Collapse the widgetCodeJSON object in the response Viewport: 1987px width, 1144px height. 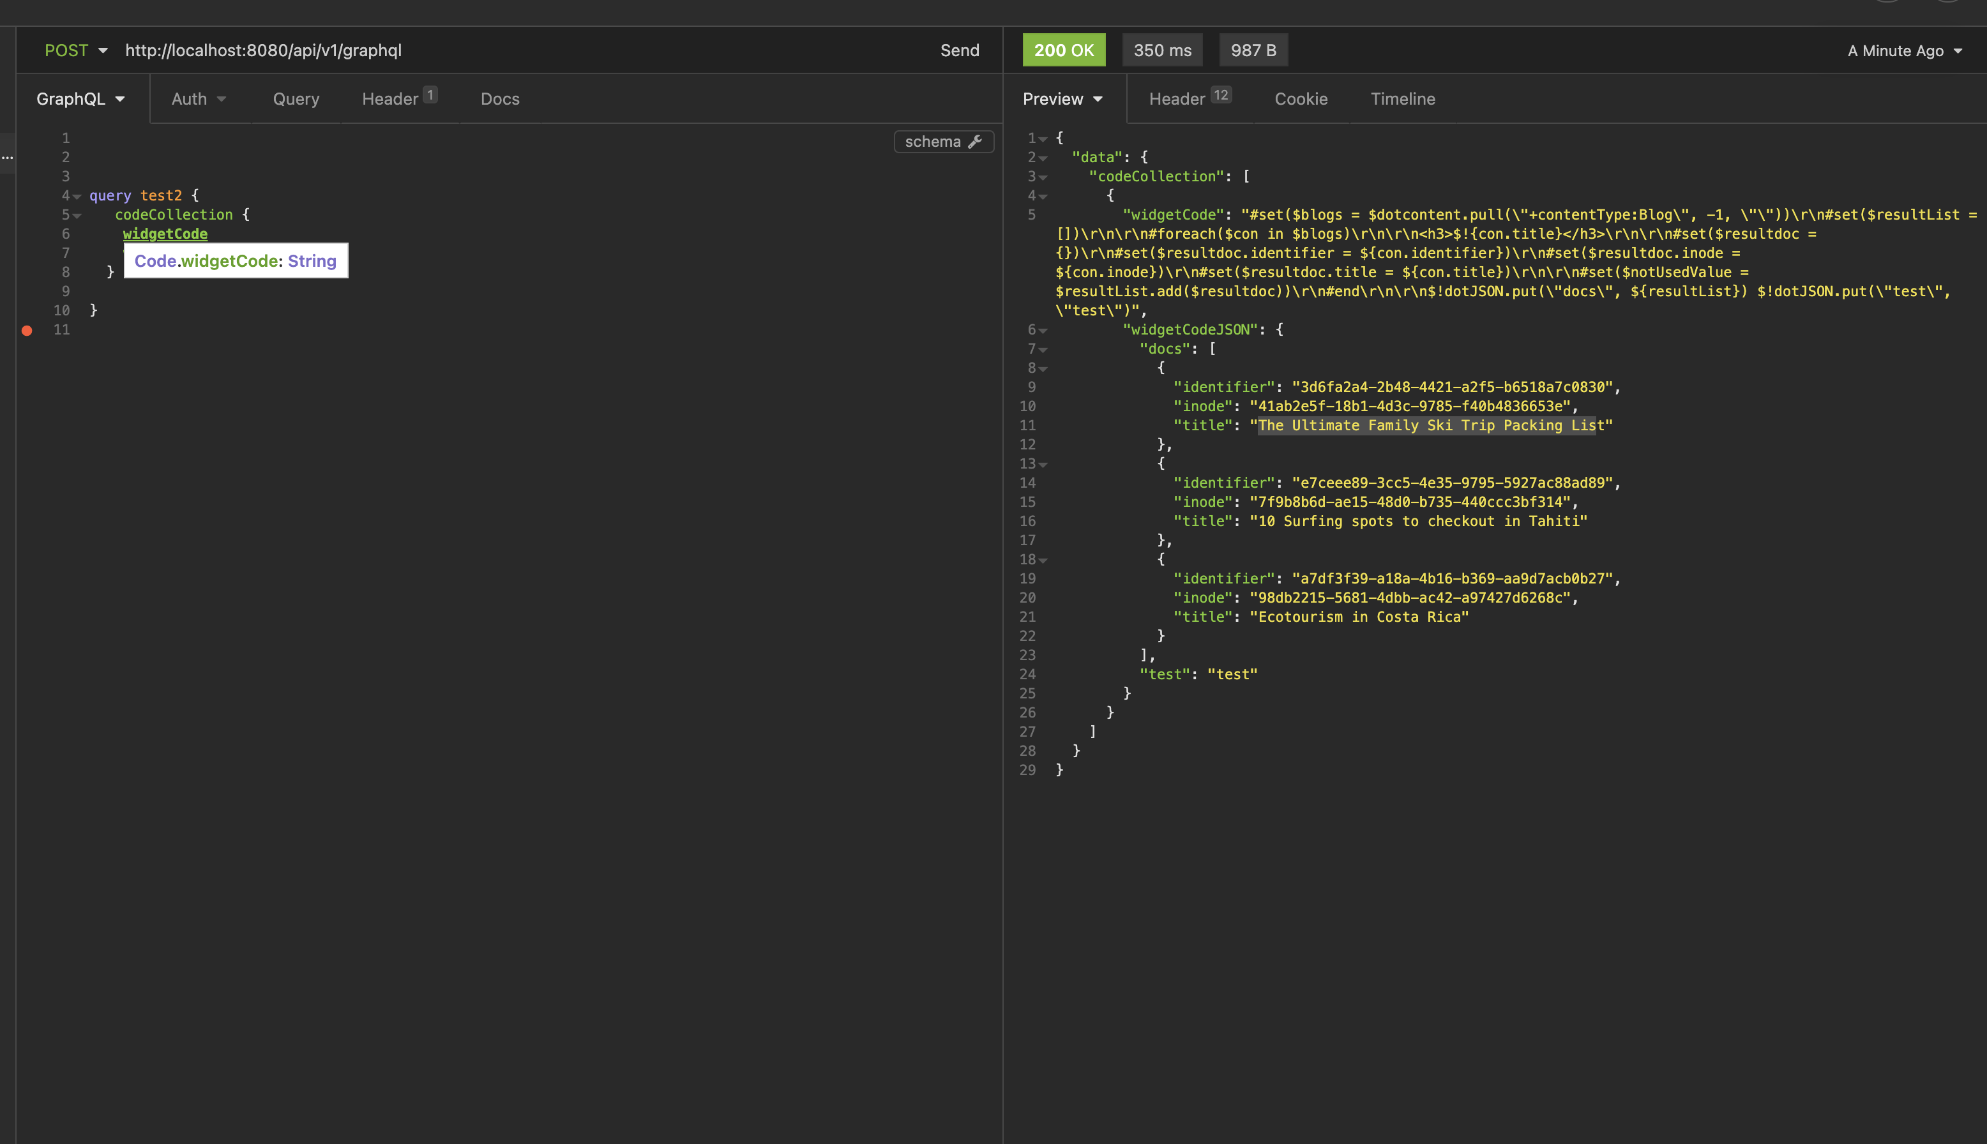pyautogui.click(x=1044, y=330)
